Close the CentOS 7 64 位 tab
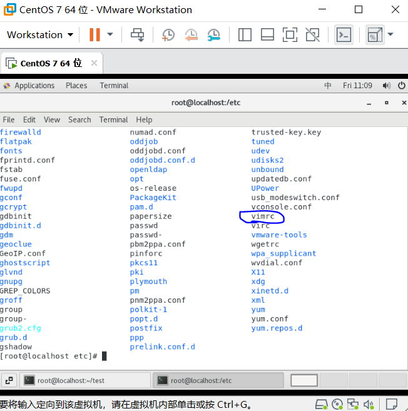Image resolution: width=408 pixels, height=411 pixels. (x=94, y=63)
